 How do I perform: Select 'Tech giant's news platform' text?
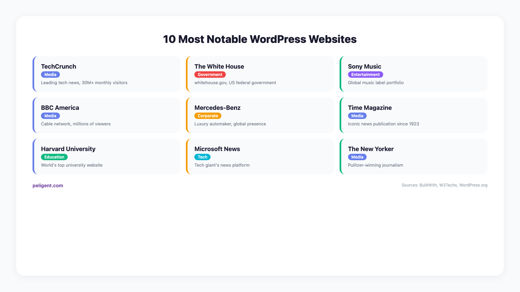222,165
